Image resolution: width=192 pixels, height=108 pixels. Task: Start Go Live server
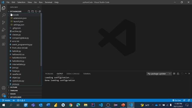(177, 100)
